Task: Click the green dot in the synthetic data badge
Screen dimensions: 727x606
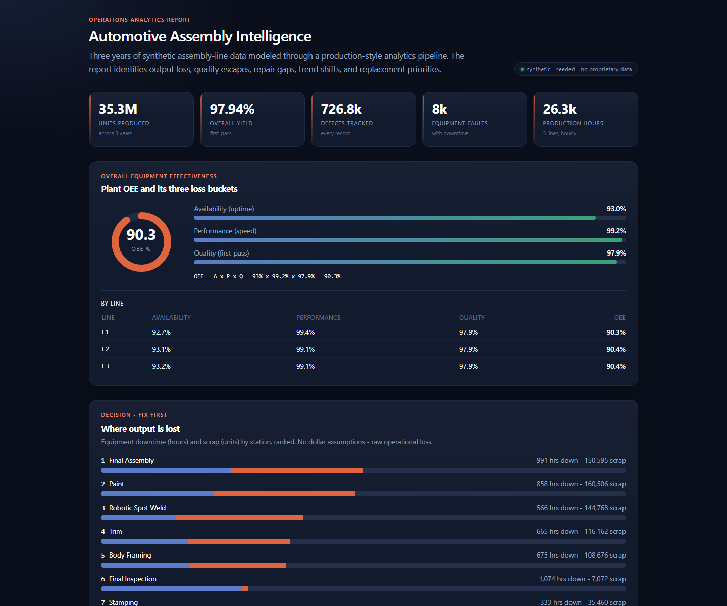Action: coord(522,69)
